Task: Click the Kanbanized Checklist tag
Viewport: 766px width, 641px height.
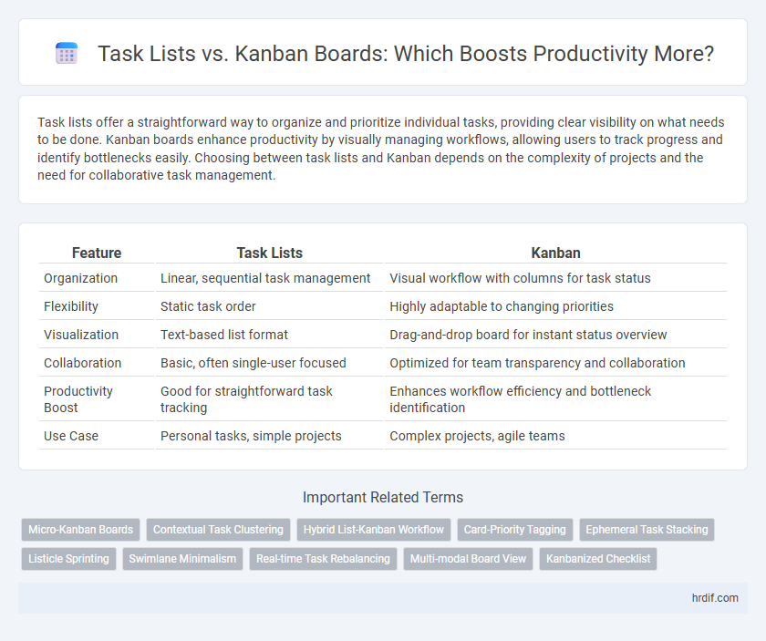Action: click(x=598, y=559)
